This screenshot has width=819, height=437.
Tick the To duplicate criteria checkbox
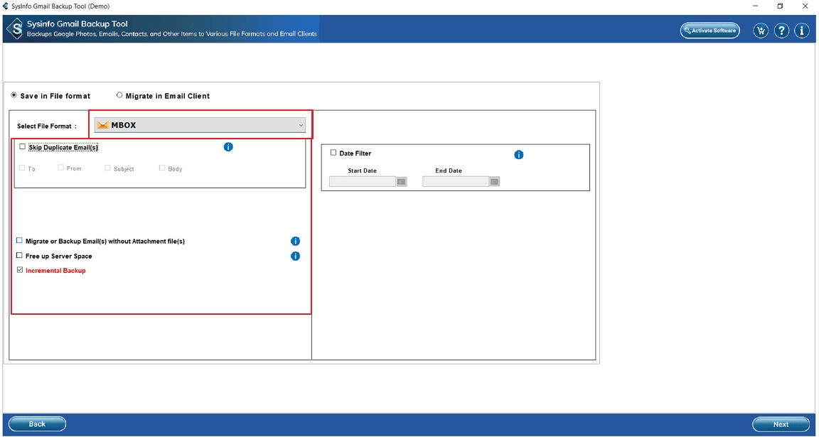click(x=23, y=168)
